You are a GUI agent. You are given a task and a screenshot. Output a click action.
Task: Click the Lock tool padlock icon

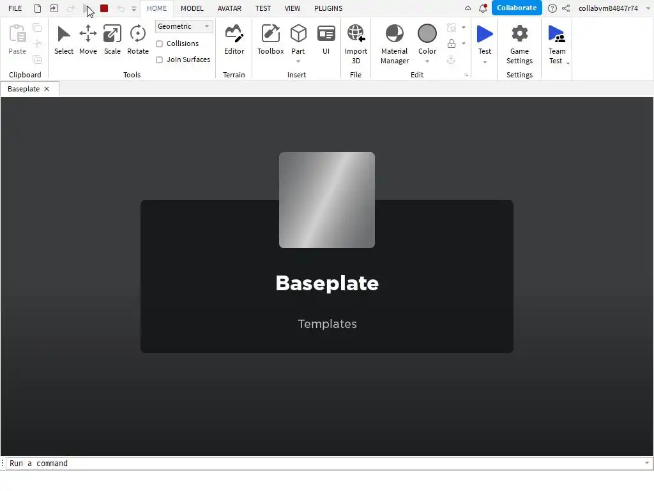pyautogui.click(x=452, y=44)
